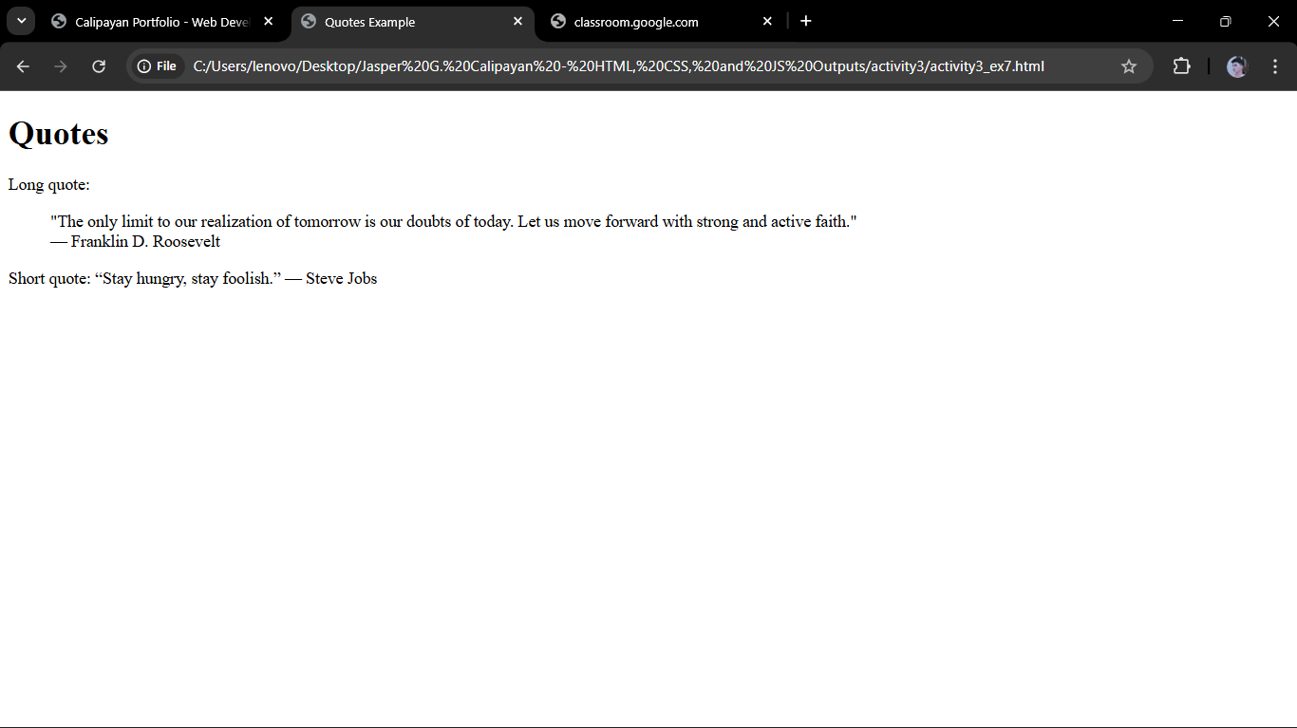
Task: Click the address bar file path
Action: pos(617,66)
